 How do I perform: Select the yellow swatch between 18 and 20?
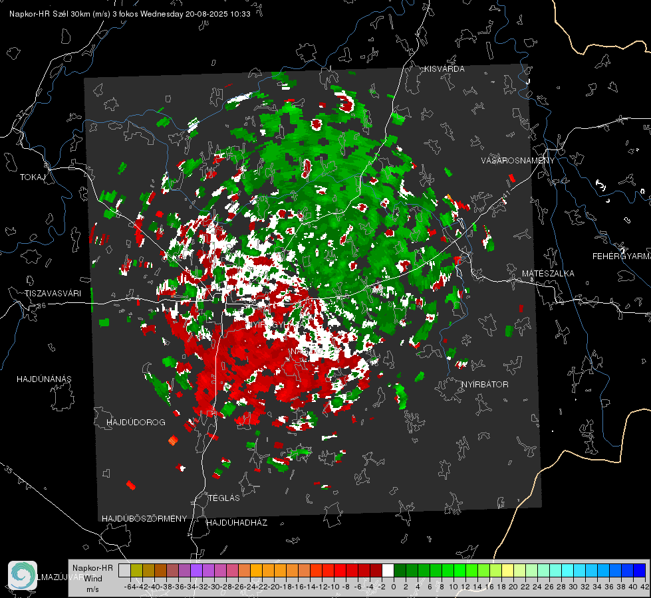[x=507, y=570]
